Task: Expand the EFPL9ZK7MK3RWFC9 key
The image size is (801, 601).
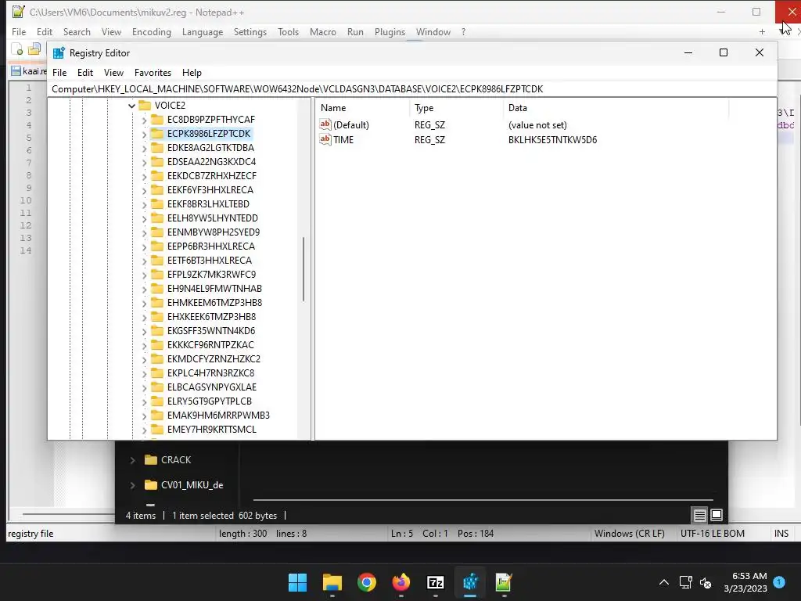Action: 144,275
